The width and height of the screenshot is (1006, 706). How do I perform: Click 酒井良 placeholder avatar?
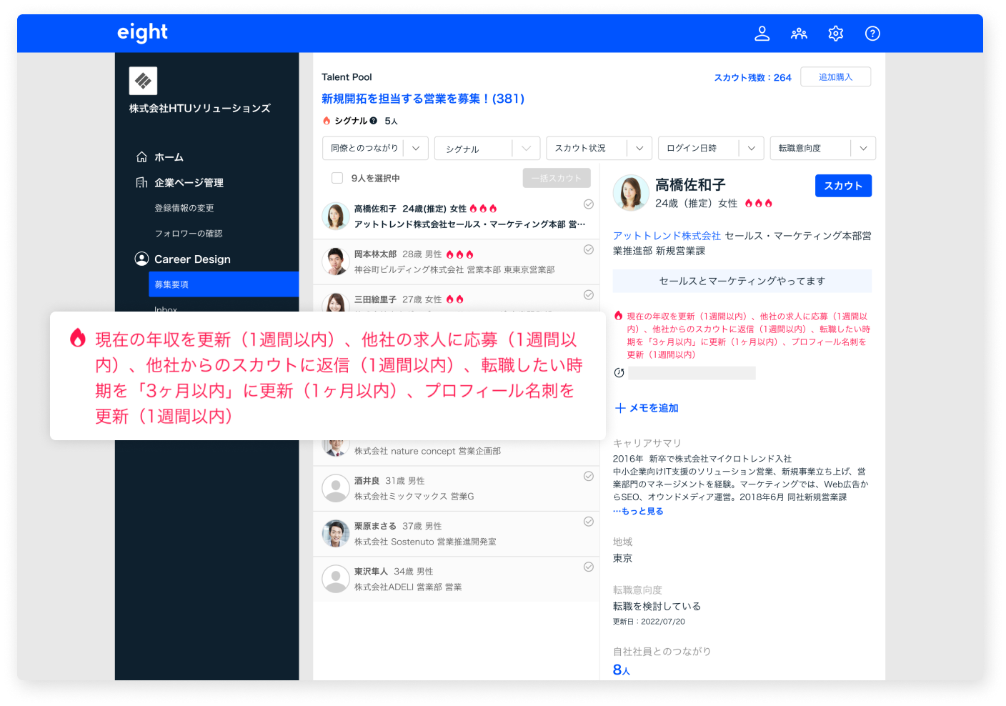tap(335, 489)
